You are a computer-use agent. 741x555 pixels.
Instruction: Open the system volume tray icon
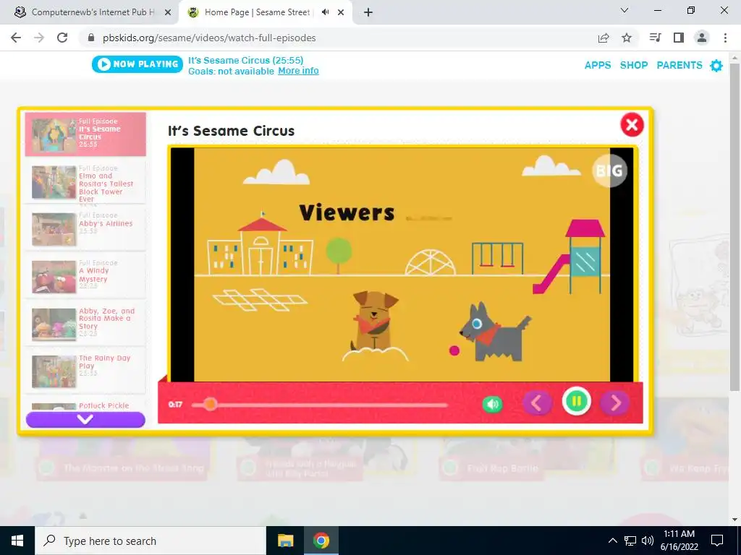point(648,541)
